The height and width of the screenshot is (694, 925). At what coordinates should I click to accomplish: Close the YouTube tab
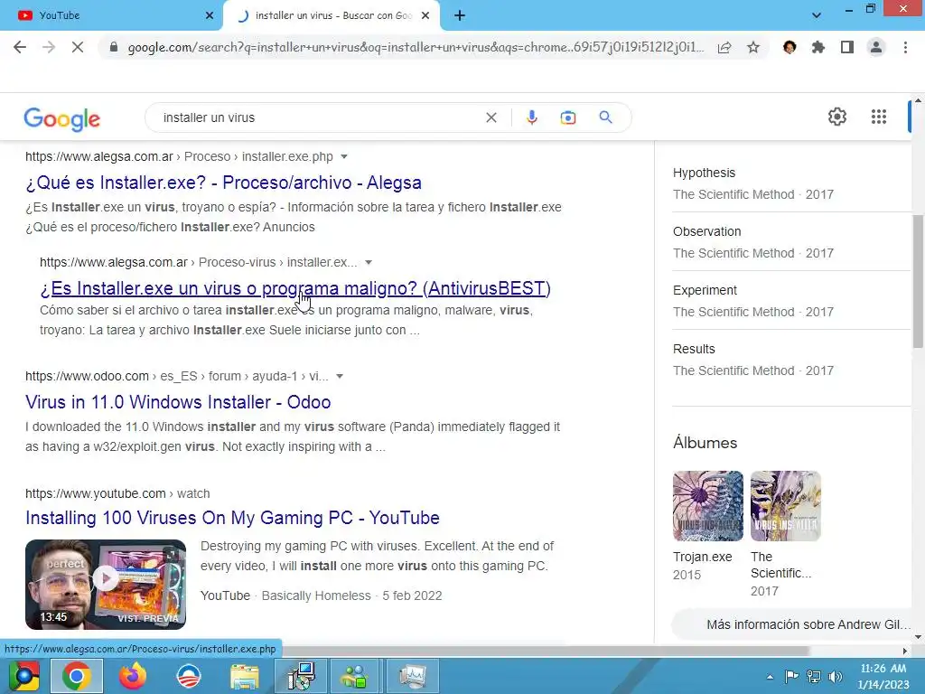click(210, 15)
